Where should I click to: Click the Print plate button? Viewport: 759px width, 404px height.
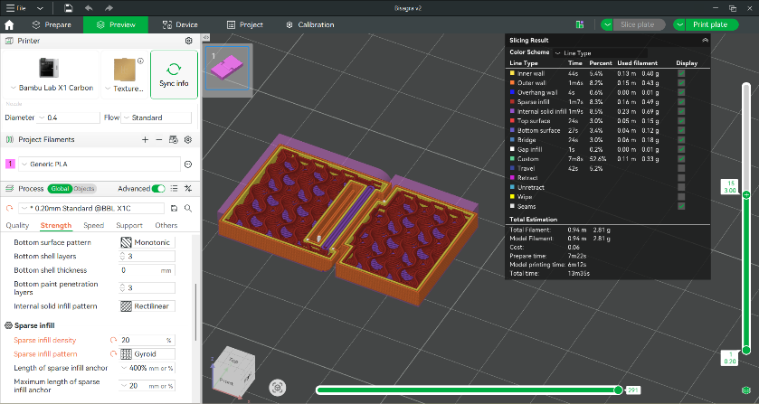point(713,24)
